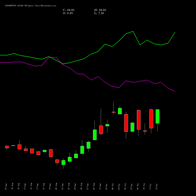Select the 01 Sep date label
The height and width of the screenshot is (196, 196).
coord(107,187)
